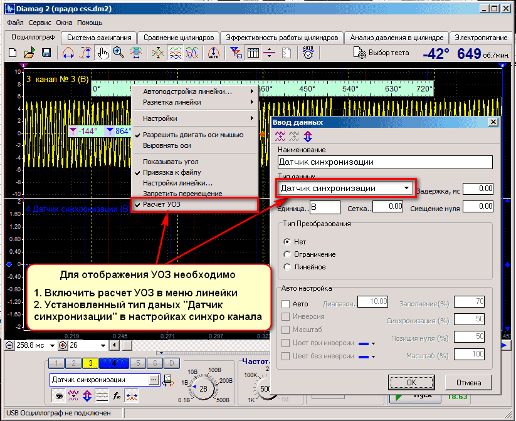The image size is (516, 421).
Task: Select the Линейное radio button
Action: coord(287,267)
